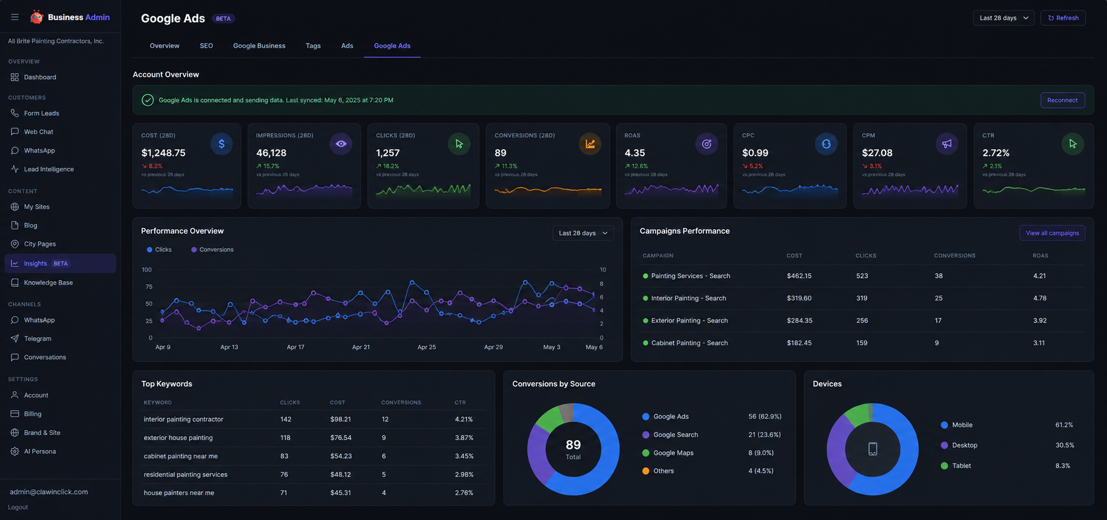
Task: Click the Web Chat bubble icon
Action: click(15, 132)
